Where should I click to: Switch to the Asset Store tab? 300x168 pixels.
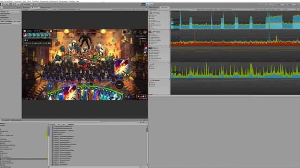point(46,7)
